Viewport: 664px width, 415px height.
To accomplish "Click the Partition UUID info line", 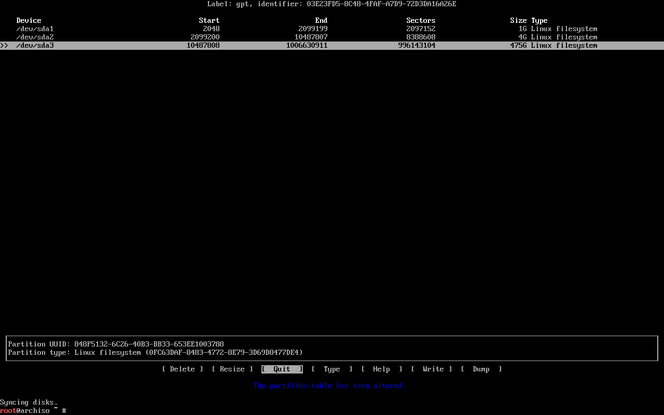I will (115, 343).
